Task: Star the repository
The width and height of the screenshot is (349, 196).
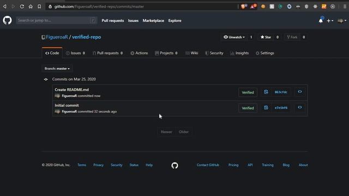Action: (x=266, y=37)
